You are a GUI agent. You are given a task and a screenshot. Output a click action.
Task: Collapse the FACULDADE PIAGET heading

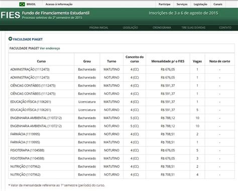coord(28,39)
